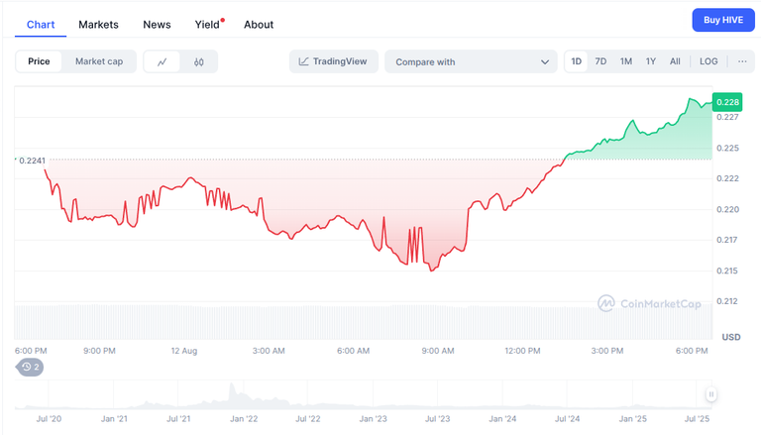Click the range slider pause handle
Image resolution: width=761 pixels, height=435 pixels.
(711, 394)
